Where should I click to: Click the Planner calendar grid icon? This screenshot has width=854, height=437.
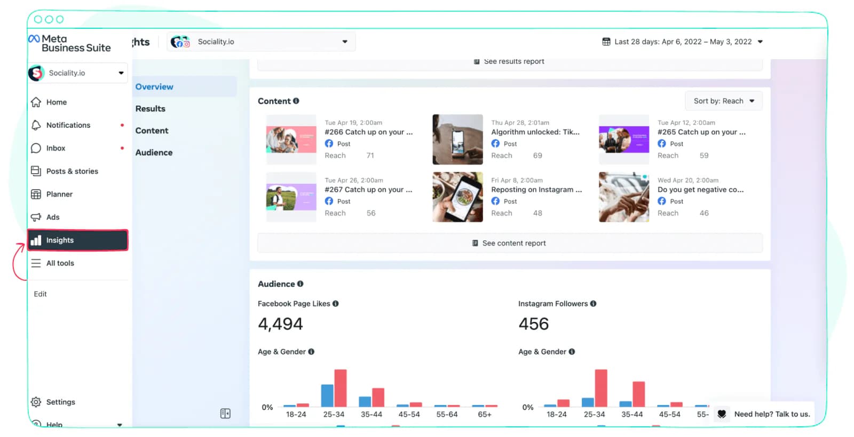36,194
